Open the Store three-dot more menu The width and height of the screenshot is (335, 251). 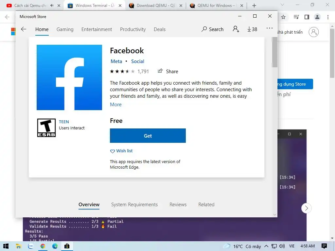pos(270,28)
